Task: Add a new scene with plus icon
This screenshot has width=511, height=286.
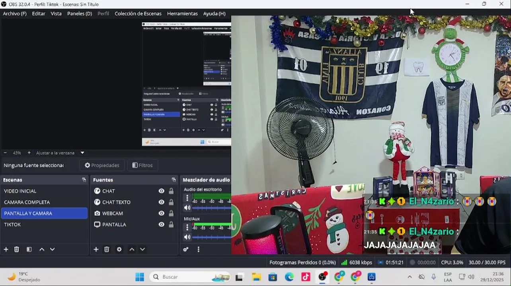Action: (6, 249)
